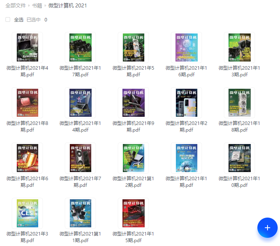
Task: Open cover thumbnail of 微型计算机2021第11期.pdf
Action: (80, 213)
